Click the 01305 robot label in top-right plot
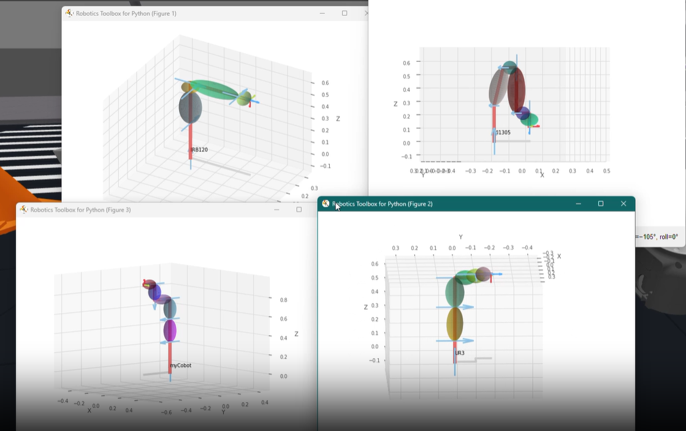Viewport: 686px width, 431px height. 503,132
